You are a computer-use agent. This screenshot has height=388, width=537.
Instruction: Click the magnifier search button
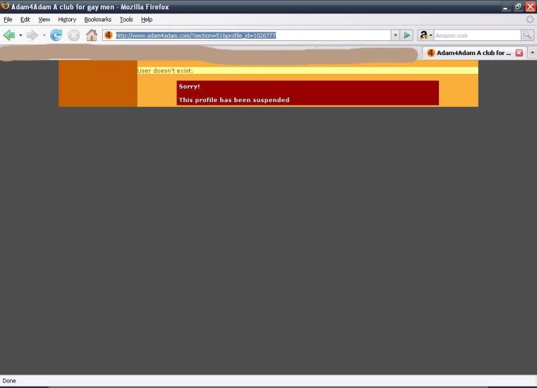click(x=527, y=35)
